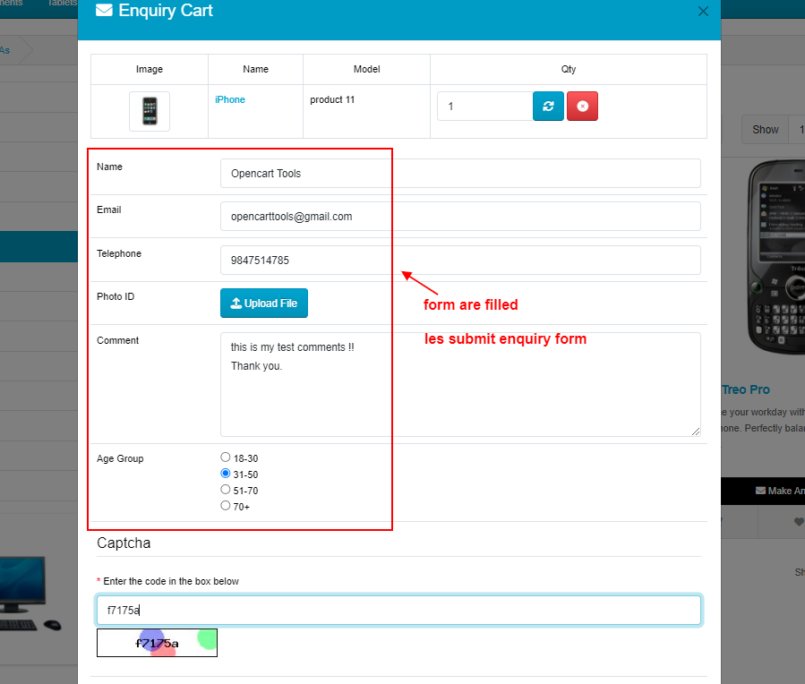The image size is (805, 684).
Task: Click the envelope icon in Enquiry Cart header
Action: (x=104, y=11)
